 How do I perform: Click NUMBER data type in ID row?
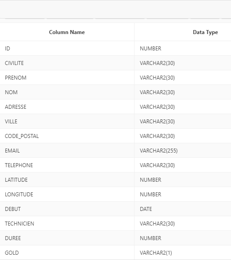pos(150,49)
